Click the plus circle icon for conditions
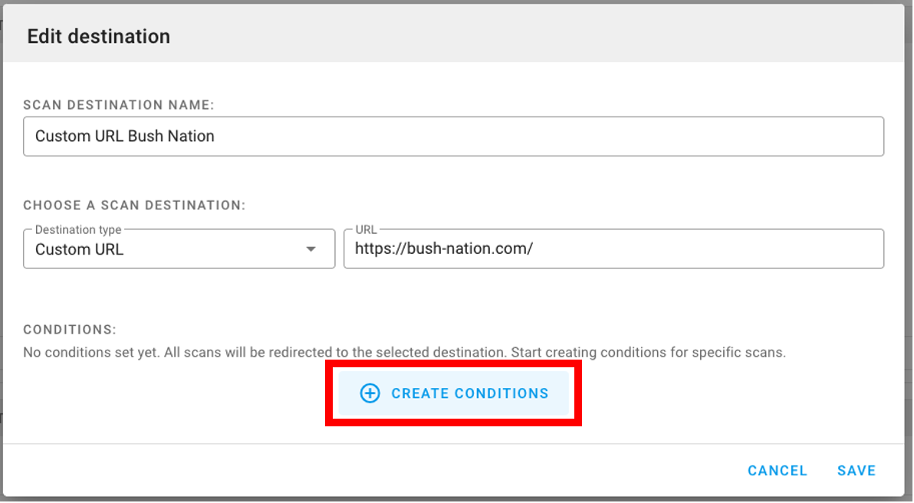 (370, 393)
